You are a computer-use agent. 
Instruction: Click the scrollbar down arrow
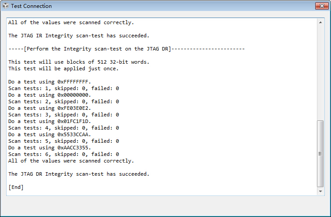(x=320, y=192)
